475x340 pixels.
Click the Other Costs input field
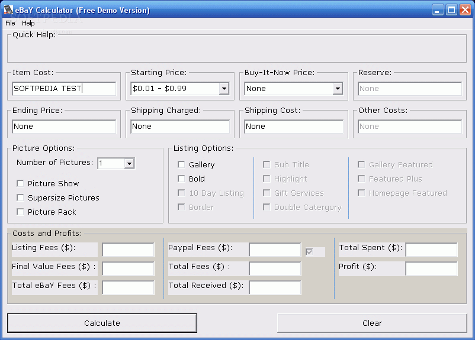[x=410, y=127]
